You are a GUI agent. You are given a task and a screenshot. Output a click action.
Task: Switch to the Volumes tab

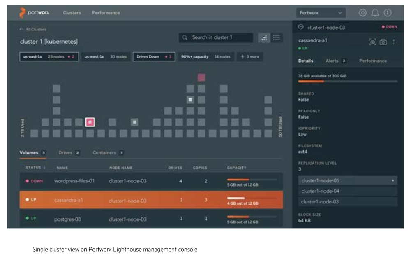(33, 153)
